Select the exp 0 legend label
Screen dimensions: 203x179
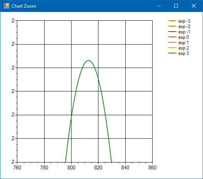click(183, 37)
